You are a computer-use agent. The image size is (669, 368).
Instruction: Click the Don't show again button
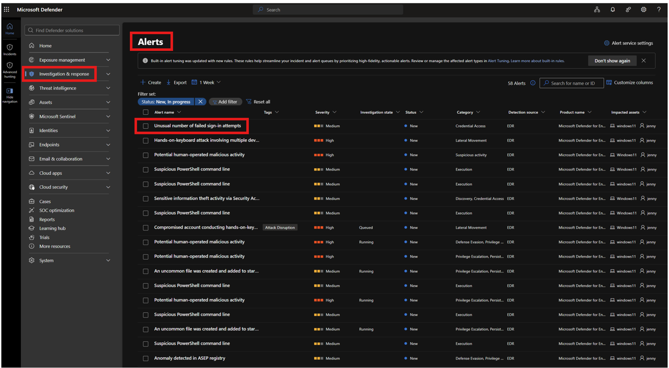tap(612, 61)
